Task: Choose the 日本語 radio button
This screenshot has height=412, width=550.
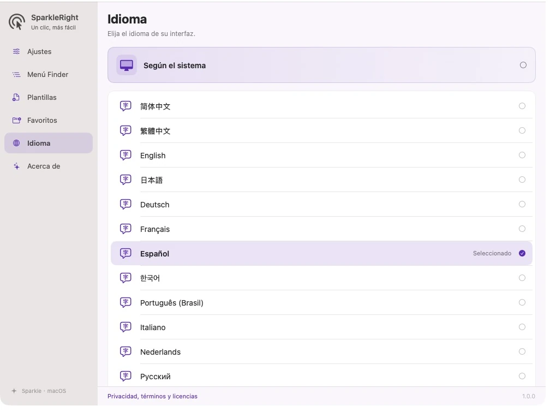Action: coord(522,180)
